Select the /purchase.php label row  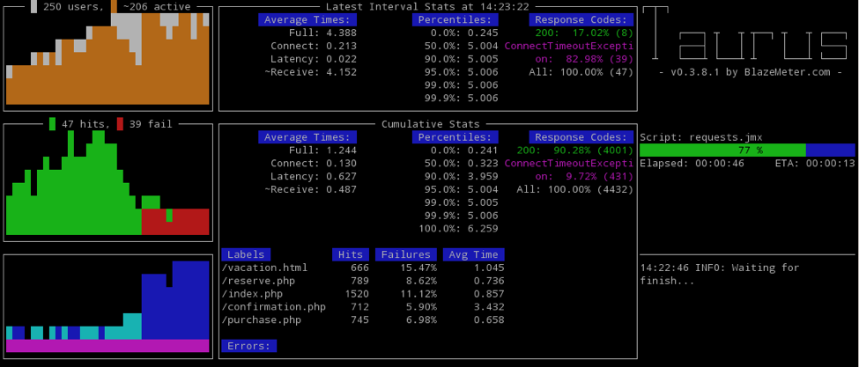point(363,320)
